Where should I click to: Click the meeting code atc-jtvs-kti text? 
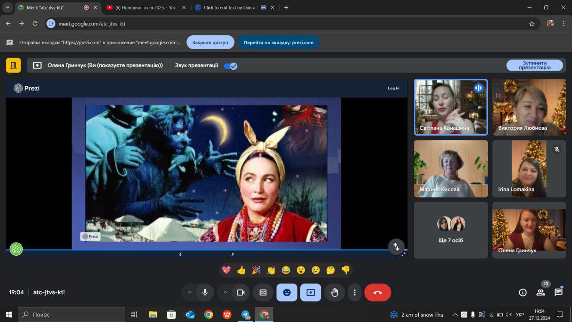coord(49,292)
